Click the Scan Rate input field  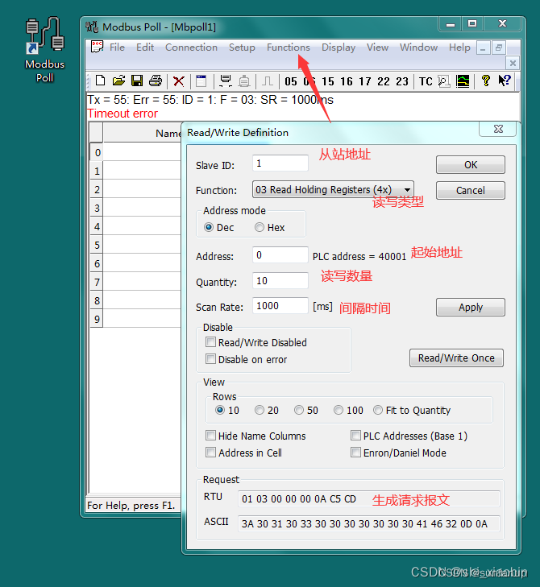click(x=280, y=305)
